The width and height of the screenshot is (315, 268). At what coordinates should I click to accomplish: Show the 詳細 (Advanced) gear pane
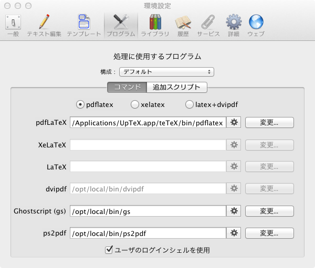point(233,25)
